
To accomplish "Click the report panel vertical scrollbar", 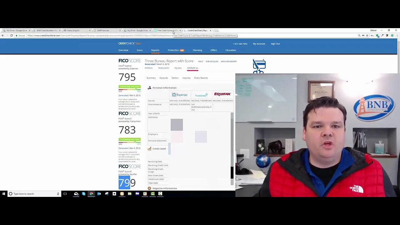I will tap(232, 148).
